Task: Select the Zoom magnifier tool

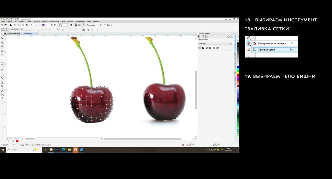Action: 2,46
